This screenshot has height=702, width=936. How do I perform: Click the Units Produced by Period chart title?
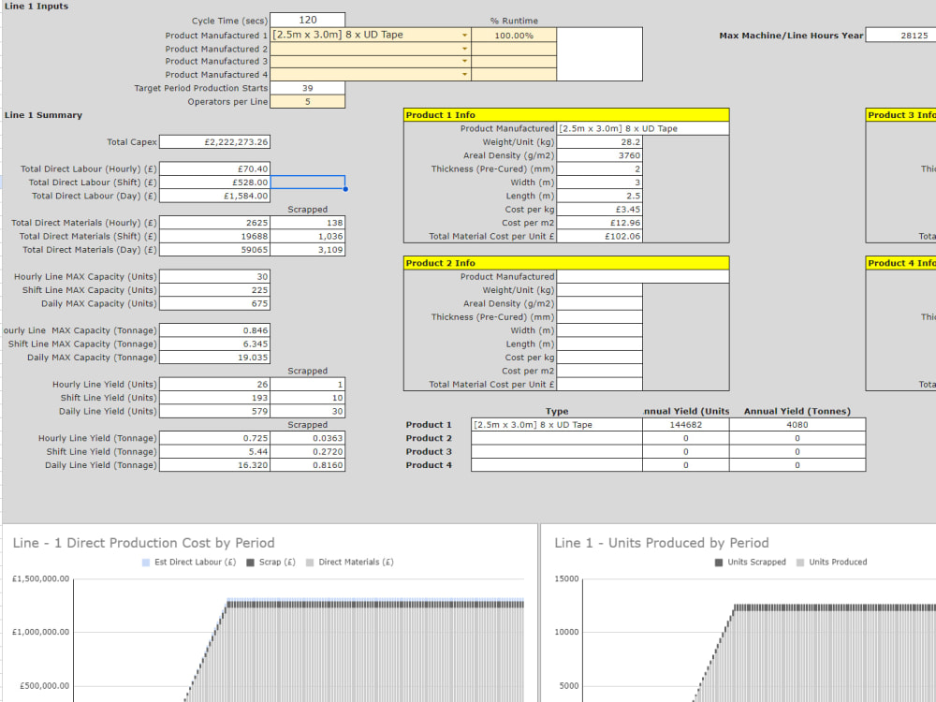pyautogui.click(x=662, y=543)
